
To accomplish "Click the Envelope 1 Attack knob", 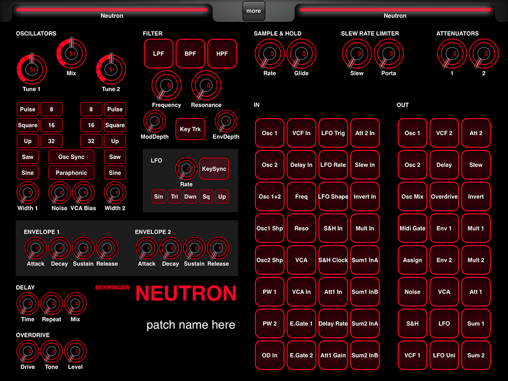I will point(35,249).
